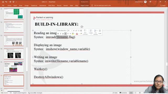
Task: Expand the font color dropdown arrow
Action: click(x=79, y=34)
